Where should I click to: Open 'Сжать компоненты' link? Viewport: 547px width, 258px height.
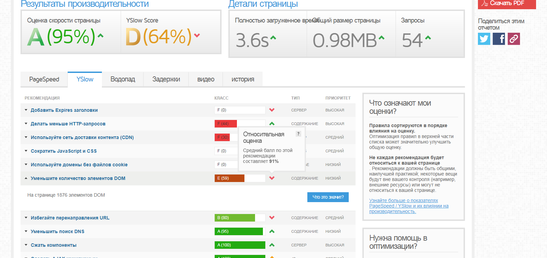click(54, 245)
